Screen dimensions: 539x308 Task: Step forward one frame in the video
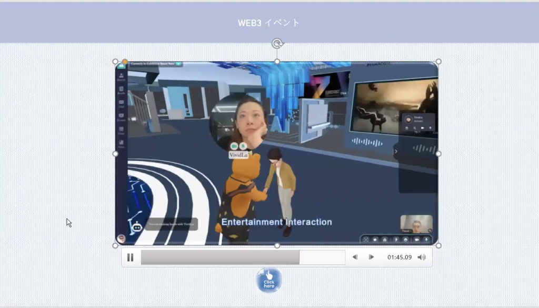click(x=371, y=257)
